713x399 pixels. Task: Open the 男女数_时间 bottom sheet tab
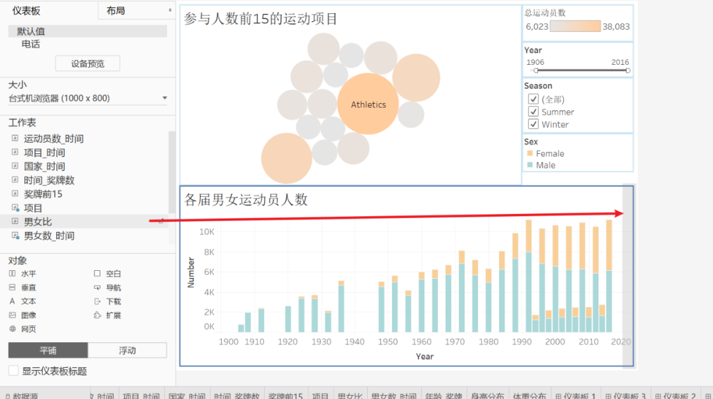tap(393, 395)
